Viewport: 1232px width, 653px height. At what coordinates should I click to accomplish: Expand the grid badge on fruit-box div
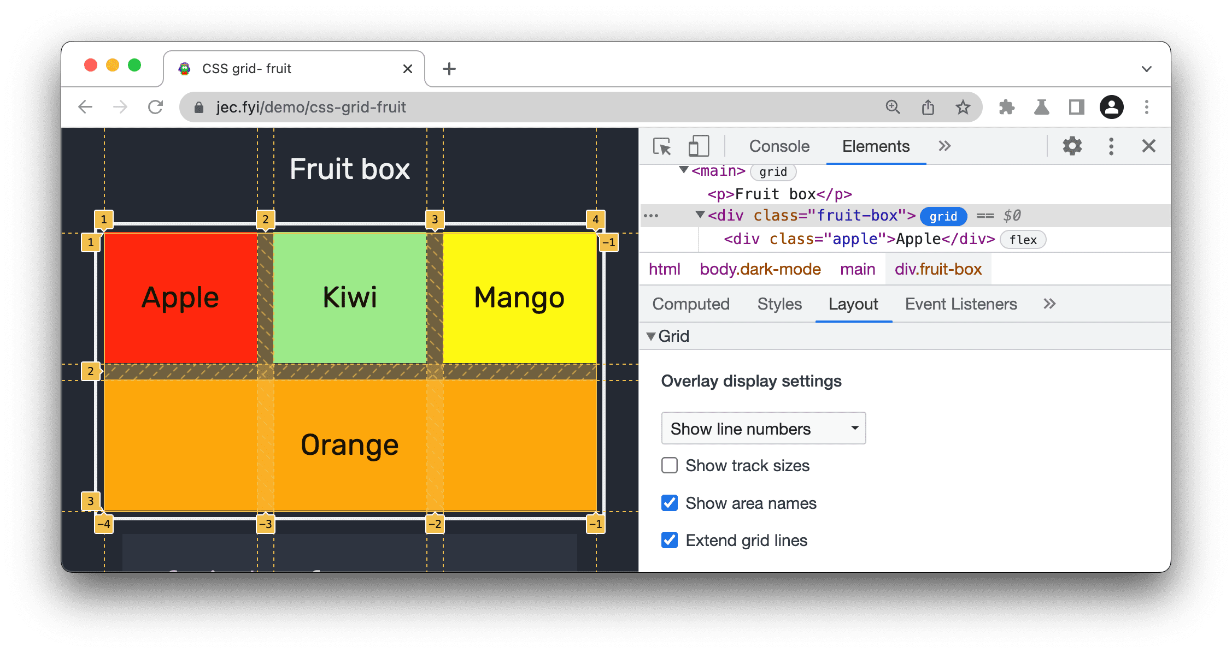click(943, 217)
